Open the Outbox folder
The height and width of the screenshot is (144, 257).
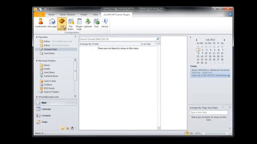click(x=48, y=84)
